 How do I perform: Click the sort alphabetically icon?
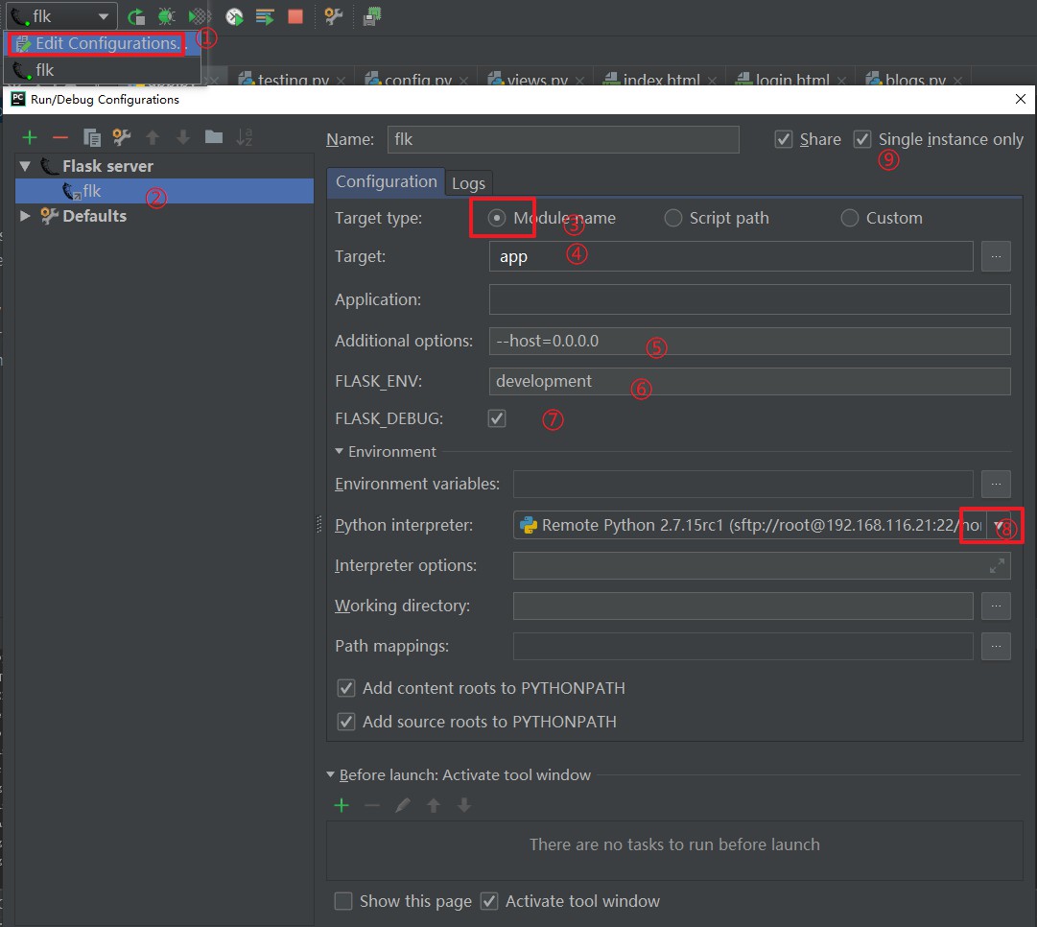point(245,138)
